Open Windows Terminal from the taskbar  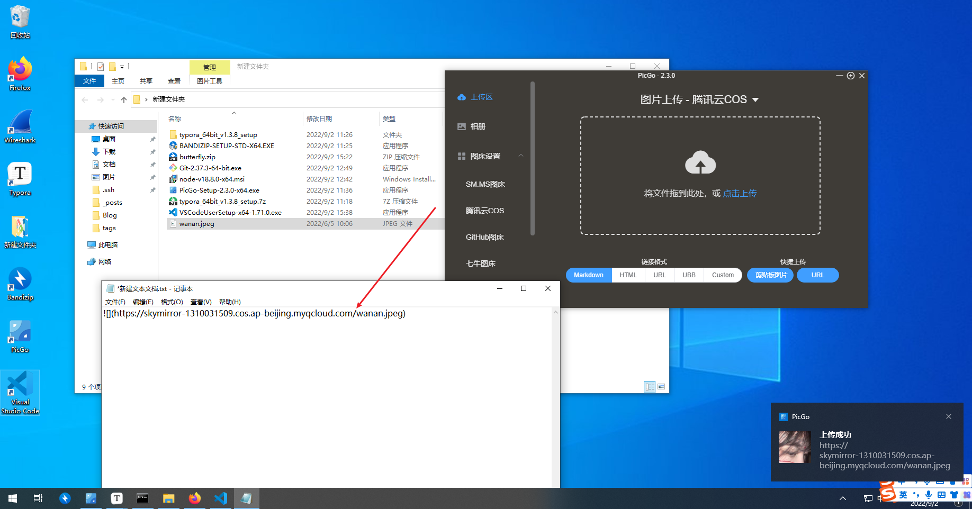pyautogui.click(x=142, y=498)
